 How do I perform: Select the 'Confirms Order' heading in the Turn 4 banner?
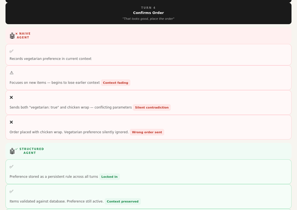pos(148,13)
